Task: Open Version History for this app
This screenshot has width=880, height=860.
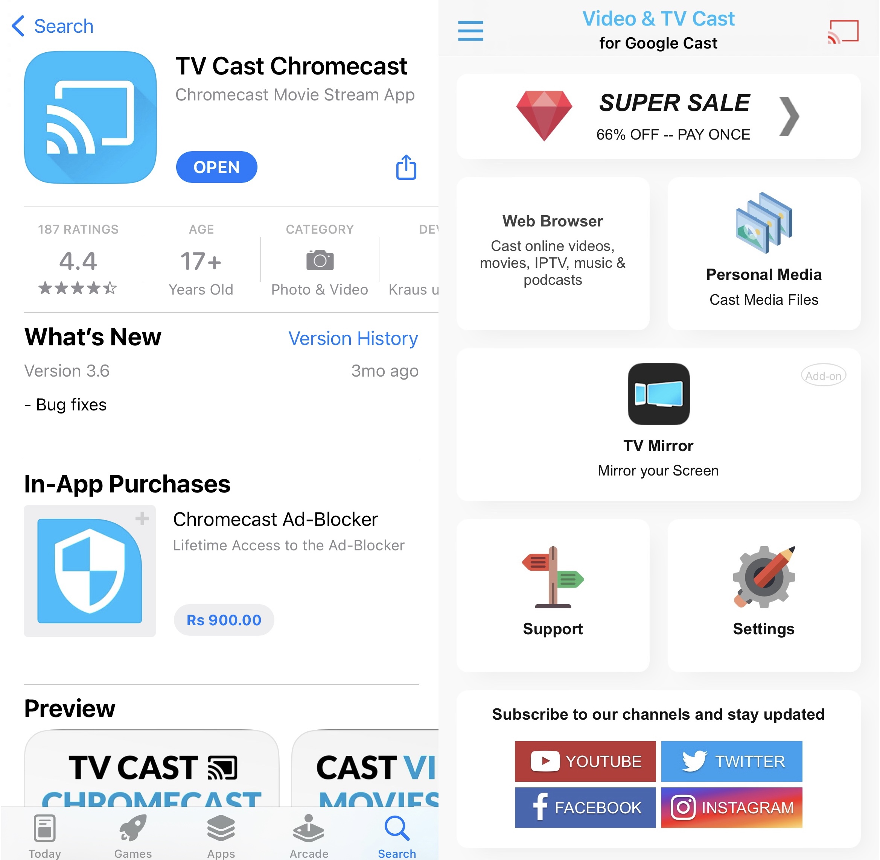Action: click(x=355, y=339)
